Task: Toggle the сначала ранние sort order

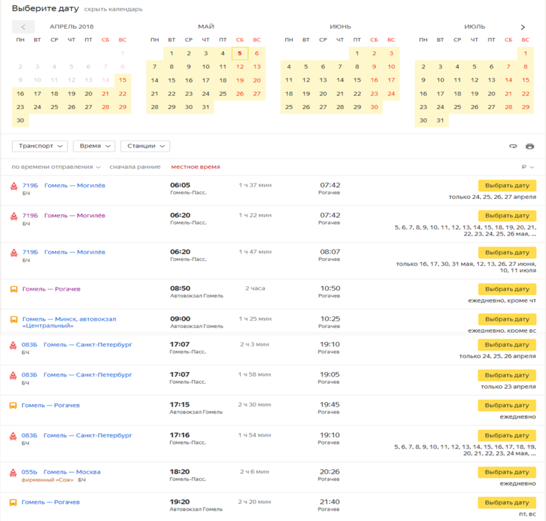Action: pyautogui.click(x=135, y=167)
